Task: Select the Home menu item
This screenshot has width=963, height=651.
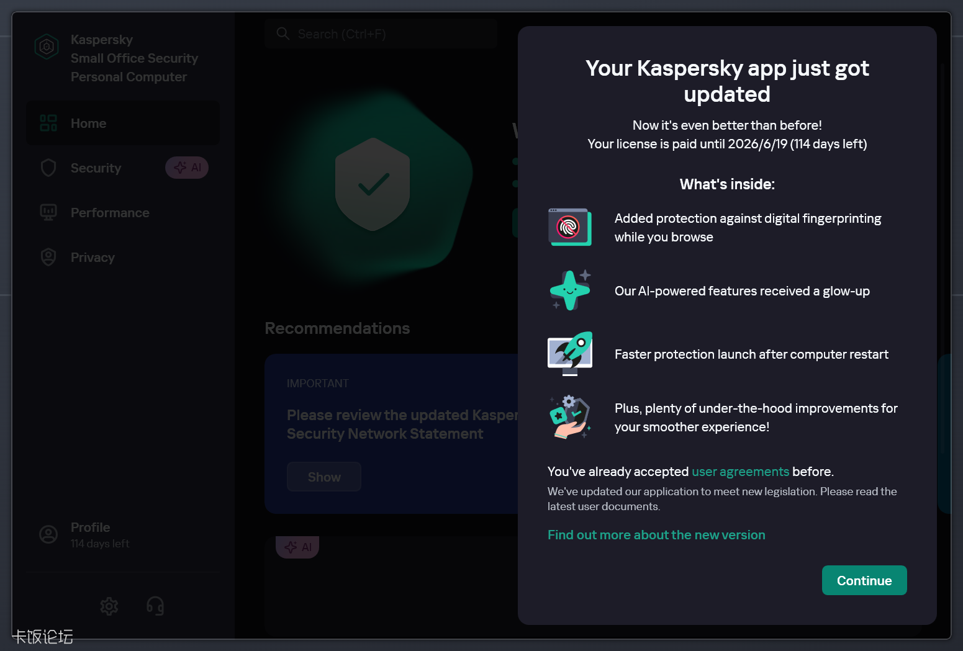Action: [x=123, y=123]
